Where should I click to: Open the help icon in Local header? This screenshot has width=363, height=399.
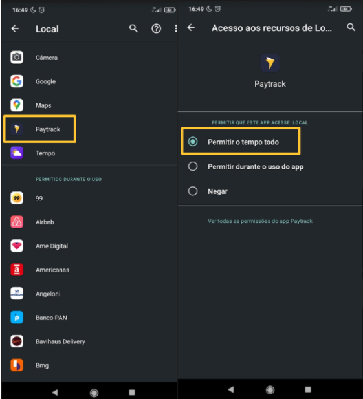pos(157,28)
